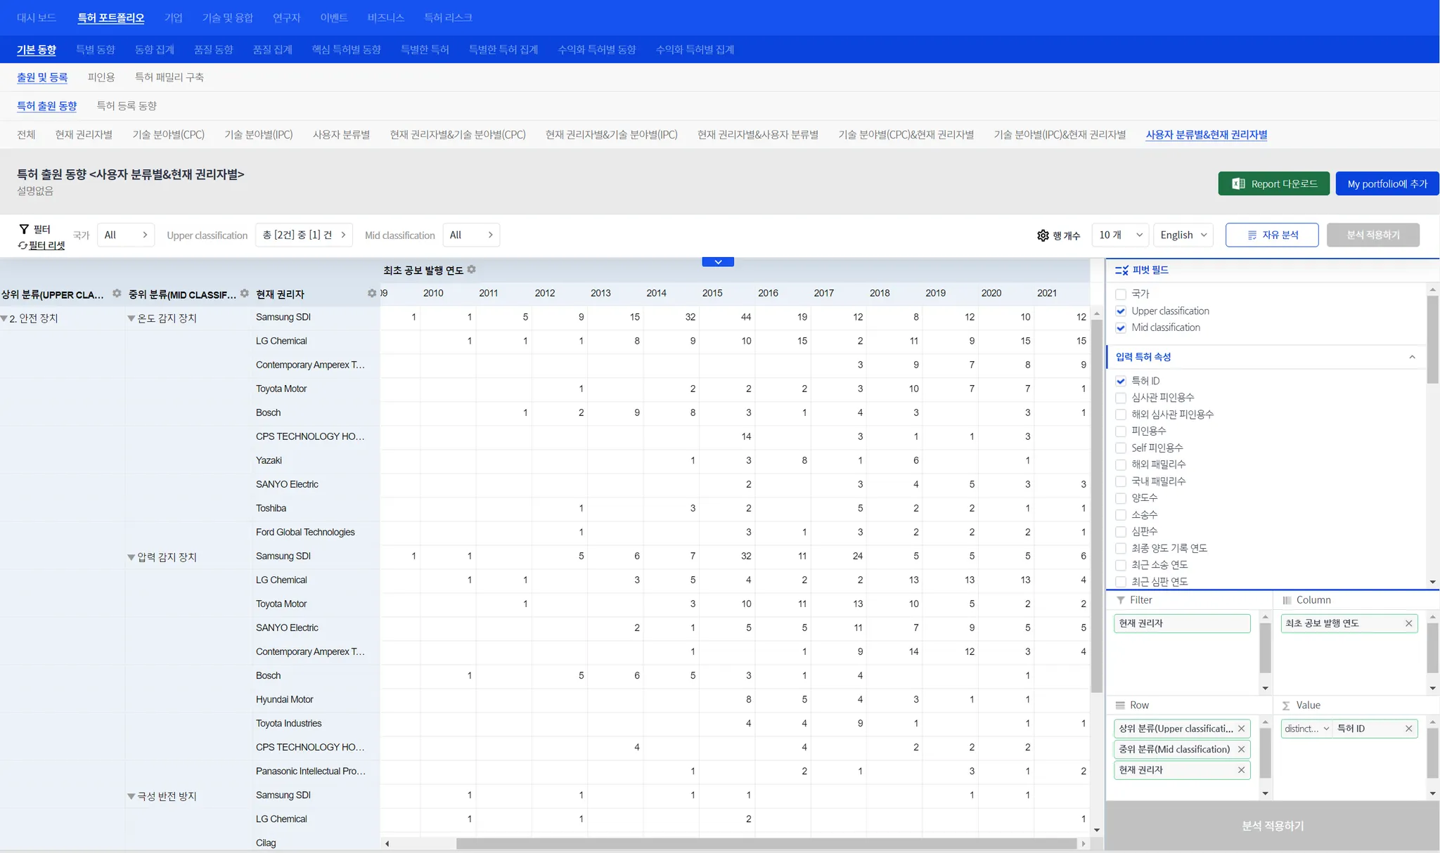Image resolution: width=1440 pixels, height=853 pixels.
Task: Click the filter reset refresh icon
Action: coord(22,246)
